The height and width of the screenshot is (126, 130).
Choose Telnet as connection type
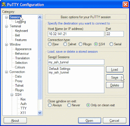click(x=65, y=44)
